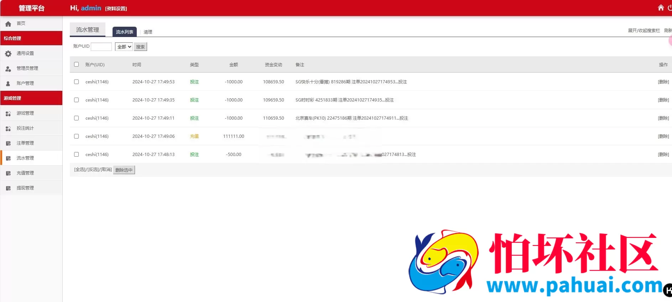The height and width of the screenshot is (302, 672).
Task: Click the admin users icon for 管理员管理
Action: point(8,69)
